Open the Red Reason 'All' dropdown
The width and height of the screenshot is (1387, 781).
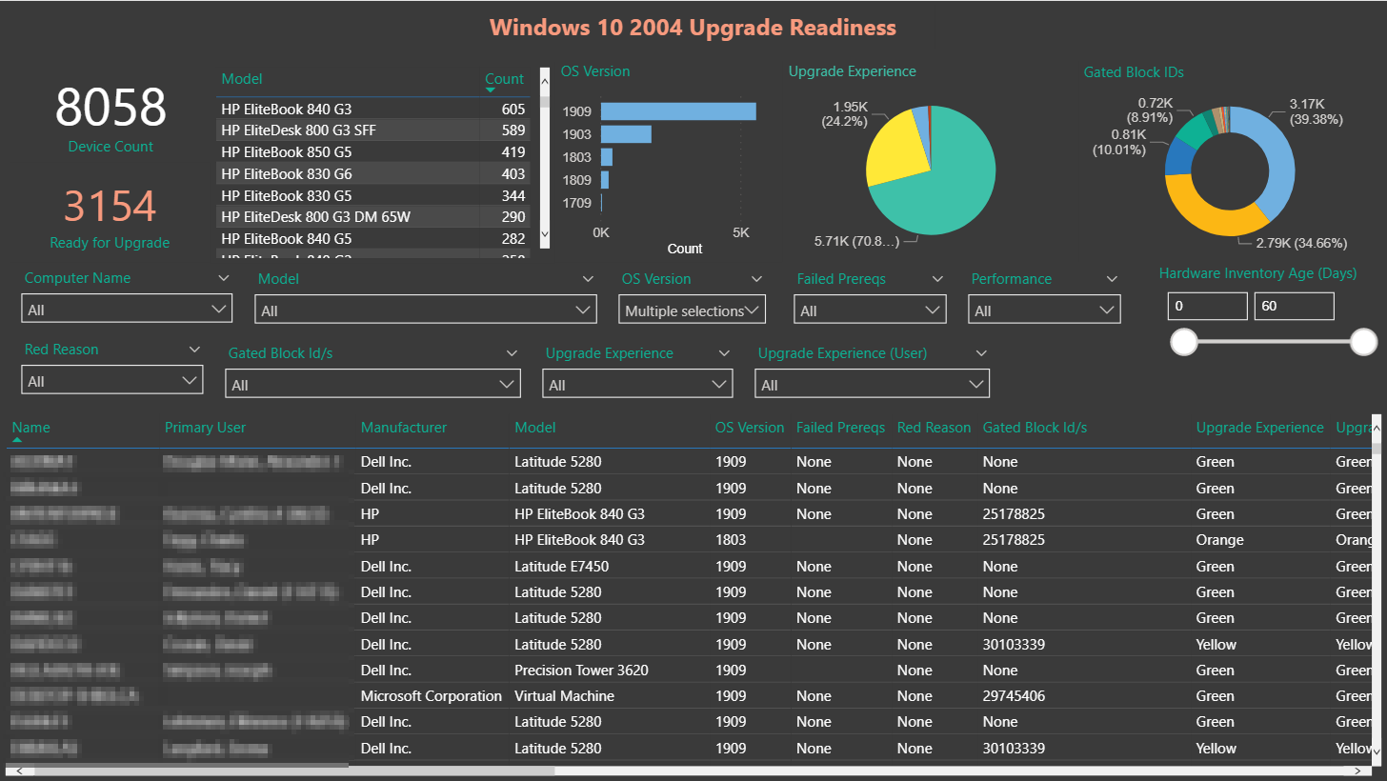point(112,381)
